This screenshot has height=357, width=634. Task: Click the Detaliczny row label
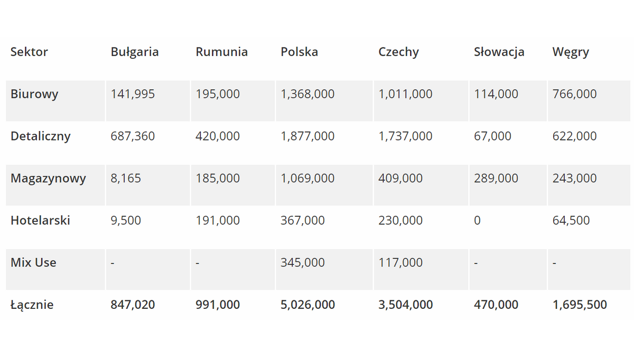(x=40, y=136)
